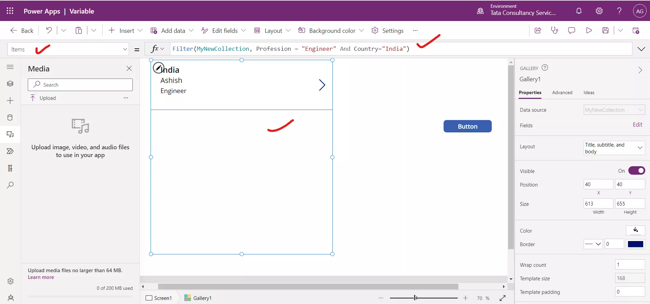Click the dark blue border color swatch
Image resolution: width=650 pixels, height=304 pixels.
point(635,244)
